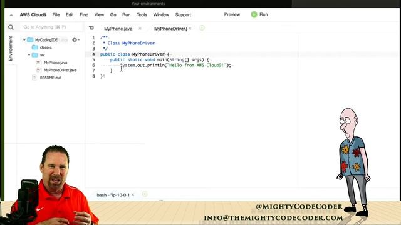Close the bash terminal tab

click(133, 195)
